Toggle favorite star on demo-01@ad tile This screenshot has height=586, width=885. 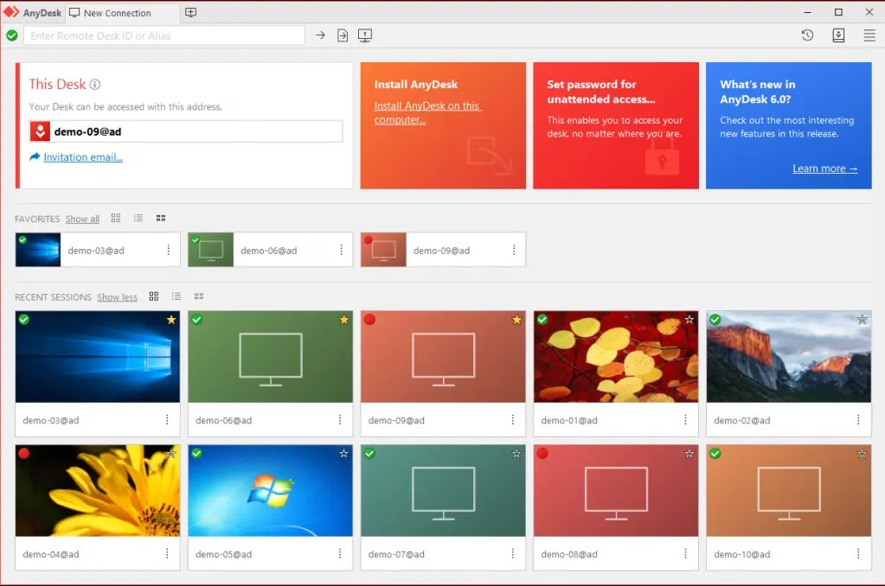[689, 319]
